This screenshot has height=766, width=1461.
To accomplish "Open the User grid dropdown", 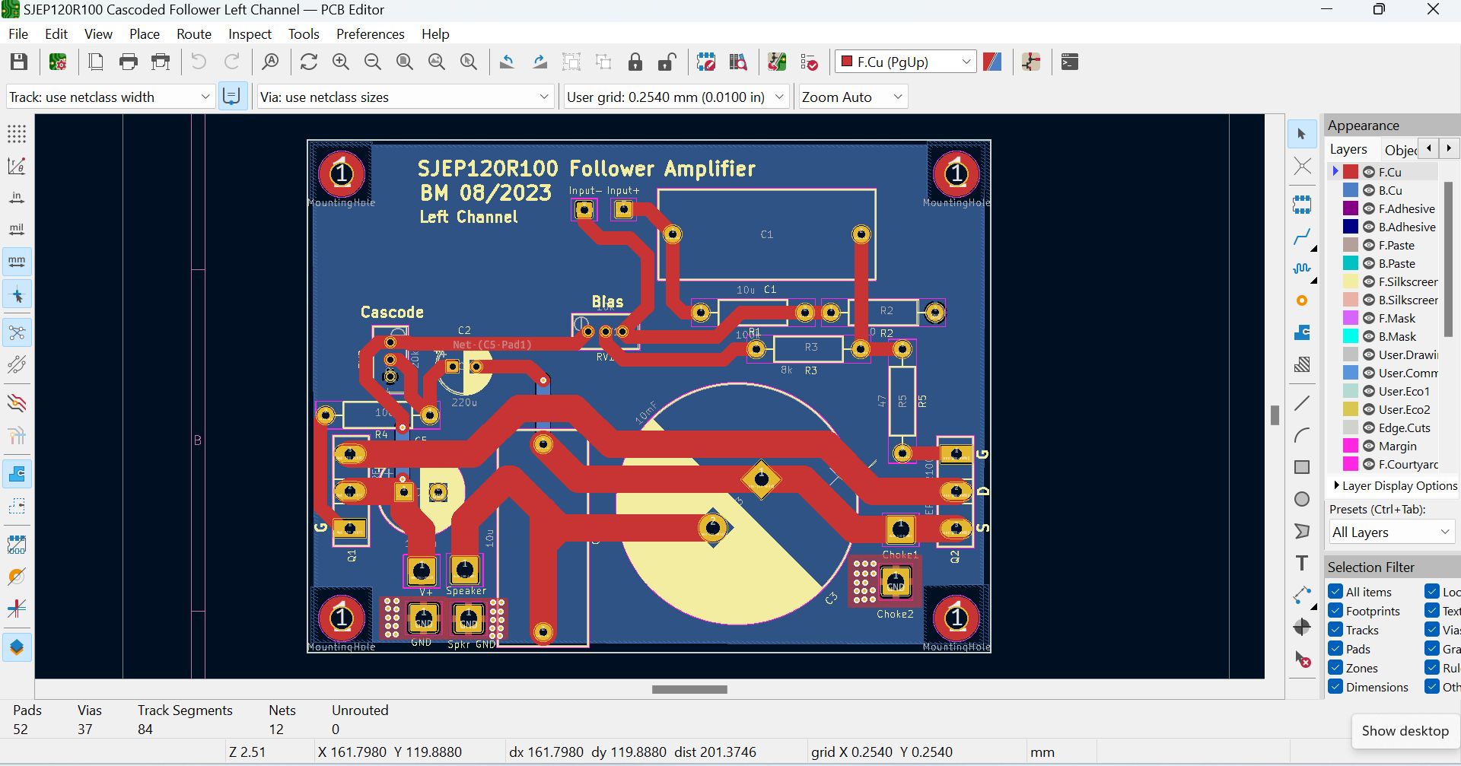I will (676, 97).
